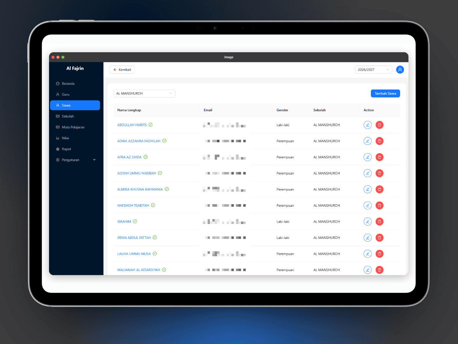The width and height of the screenshot is (458, 344).
Task: Edit ALMIRA KHUSNA RAHMANIA
Action: point(367,189)
